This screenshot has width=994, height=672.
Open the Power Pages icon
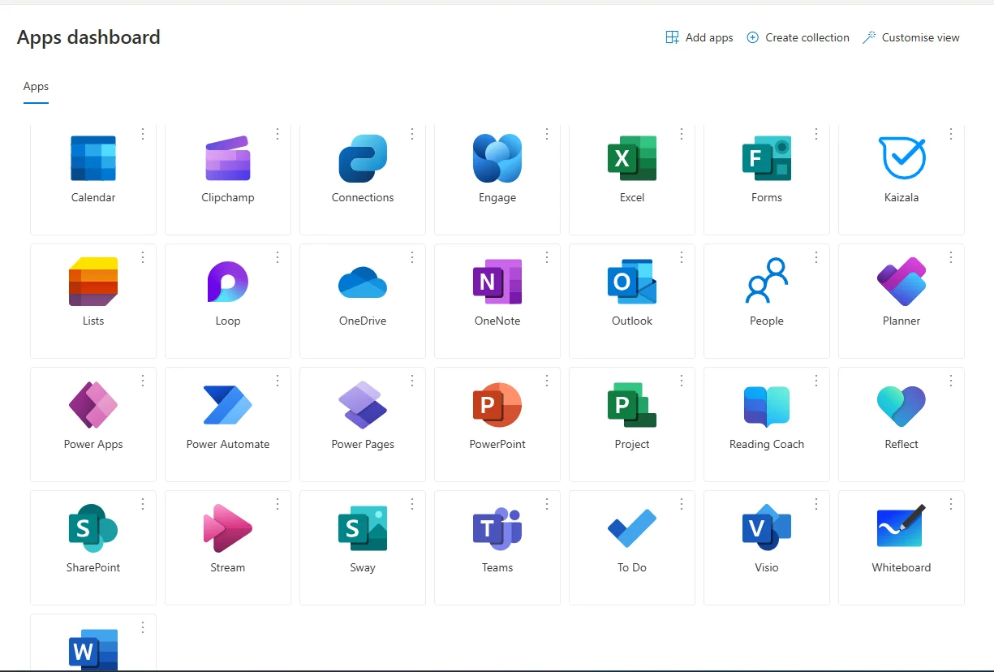[363, 405]
